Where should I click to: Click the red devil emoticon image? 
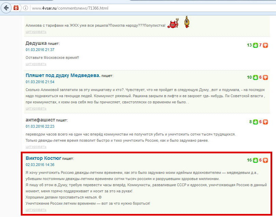173,24
